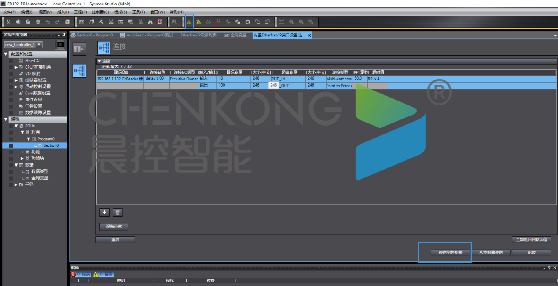Click 全部返回到默认值 button

coord(532,240)
